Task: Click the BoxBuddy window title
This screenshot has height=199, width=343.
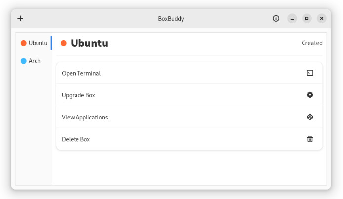Action: click(171, 19)
